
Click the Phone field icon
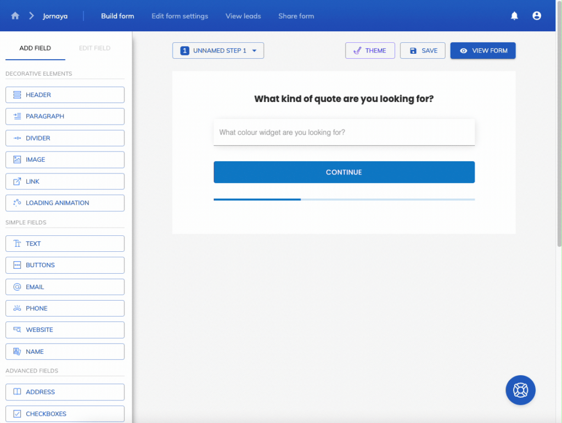pyautogui.click(x=17, y=308)
